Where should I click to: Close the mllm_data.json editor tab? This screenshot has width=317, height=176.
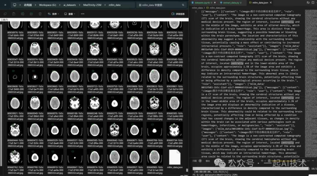[x=271, y=3]
